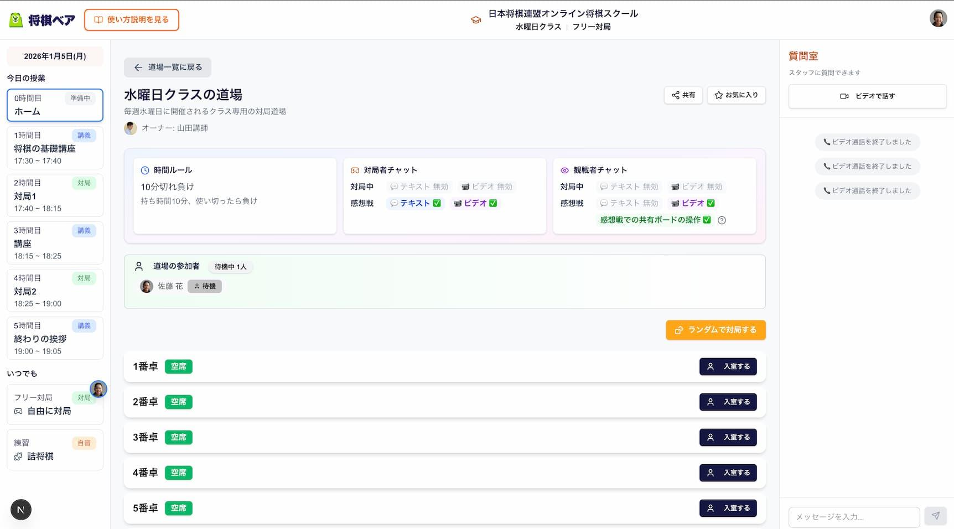Click the メッセージを入力 message field
This screenshot has width=954, height=529.
(852, 517)
